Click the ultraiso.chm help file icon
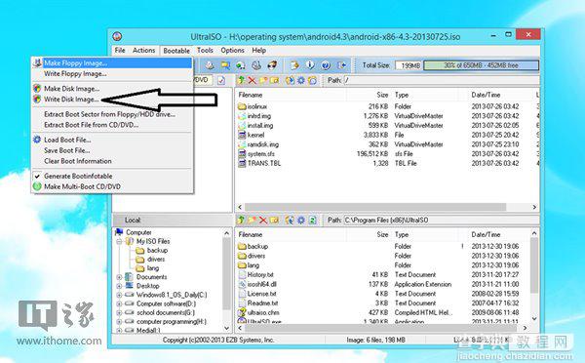The height and width of the screenshot is (363, 585). click(242, 312)
